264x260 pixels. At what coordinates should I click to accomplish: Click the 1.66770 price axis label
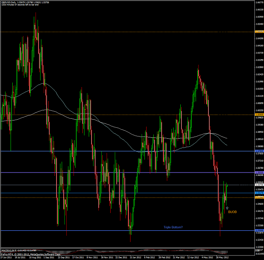tap(259, 3)
